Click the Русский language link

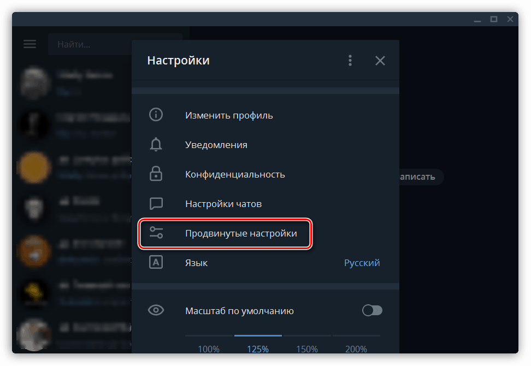(x=362, y=262)
